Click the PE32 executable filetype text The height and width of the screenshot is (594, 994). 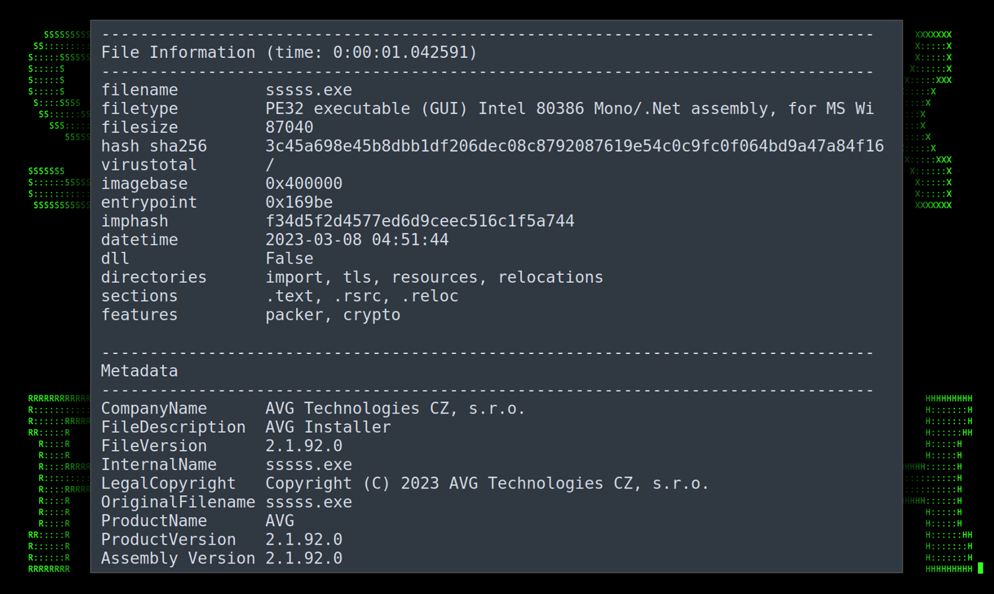click(569, 109)
